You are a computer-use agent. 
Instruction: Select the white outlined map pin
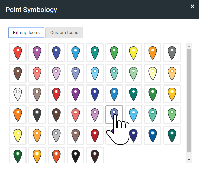(18, 94)
